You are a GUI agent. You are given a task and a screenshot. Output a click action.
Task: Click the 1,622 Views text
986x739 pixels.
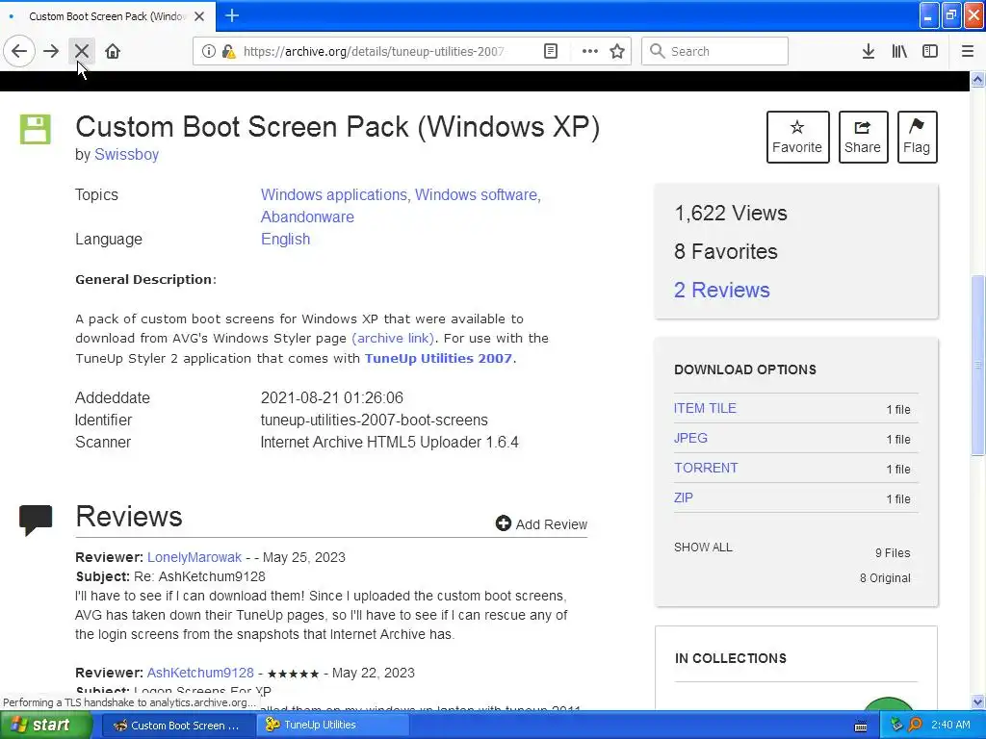click(x=731, y=214)
